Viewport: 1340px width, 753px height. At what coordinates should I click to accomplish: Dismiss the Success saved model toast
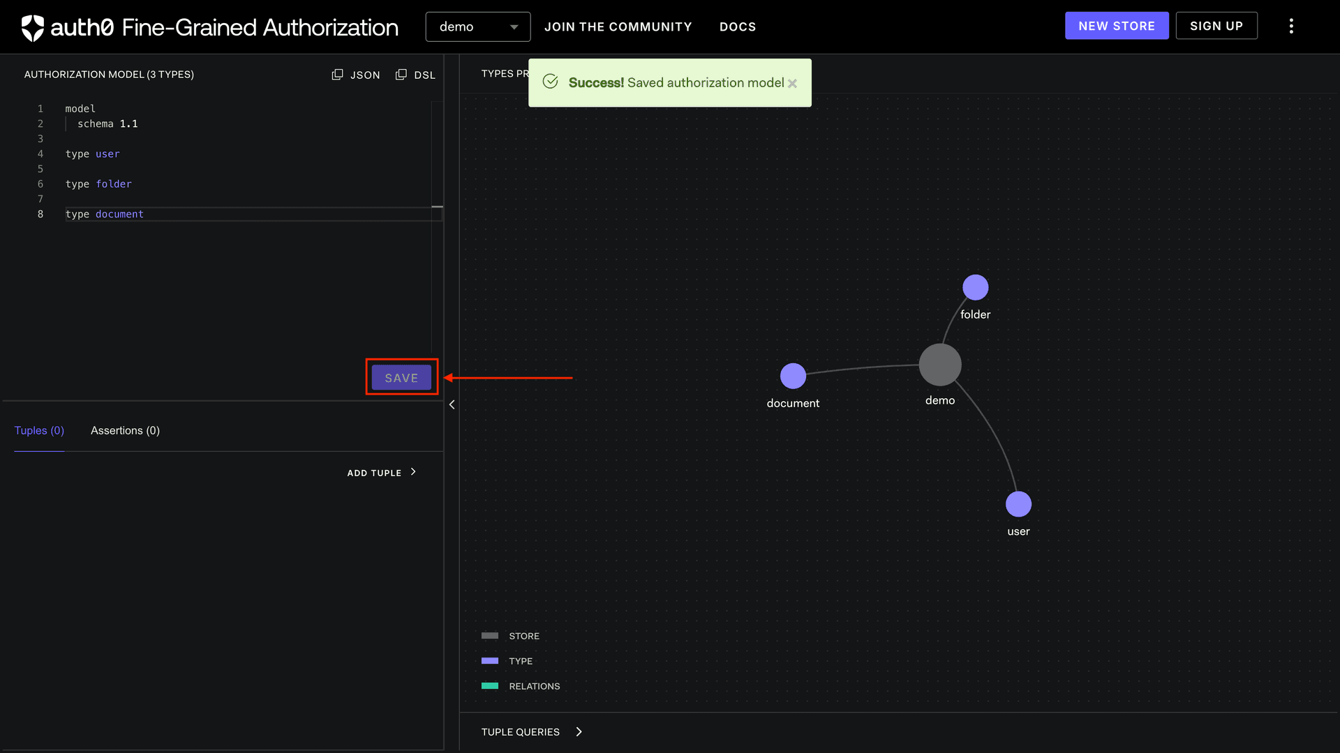click(793, 83)
